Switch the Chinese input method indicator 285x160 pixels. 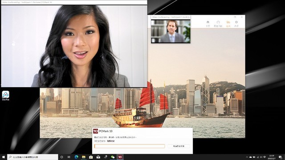coord(265,157)
